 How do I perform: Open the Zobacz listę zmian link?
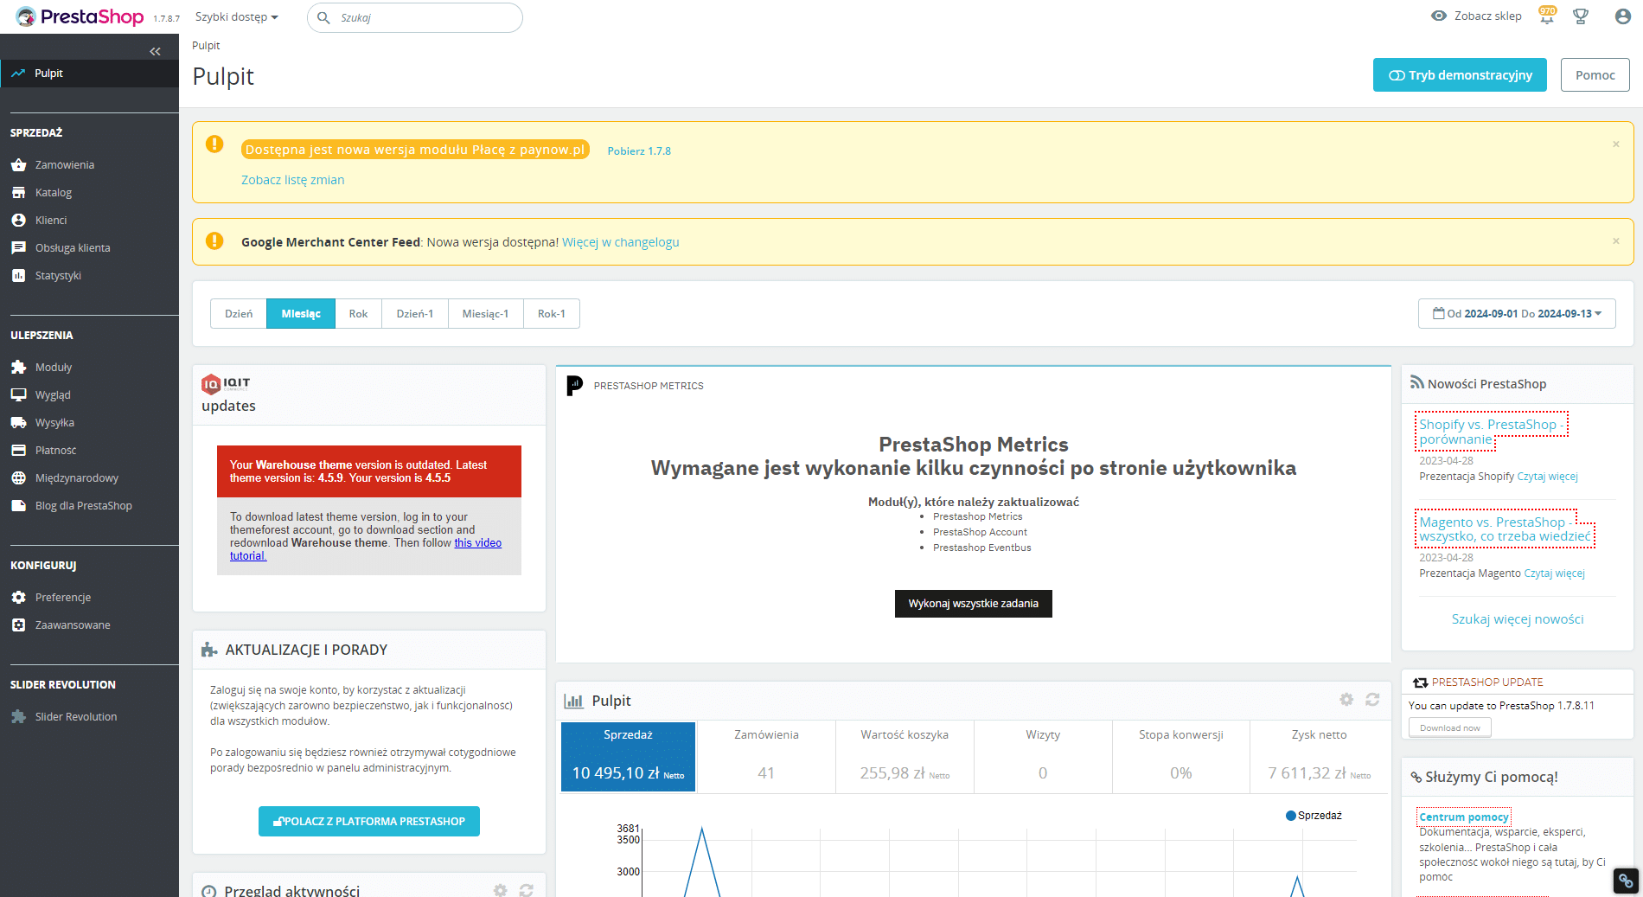pos(293,180)
